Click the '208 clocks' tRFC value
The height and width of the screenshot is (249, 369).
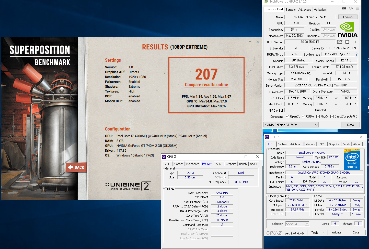[x=222, y=220]
